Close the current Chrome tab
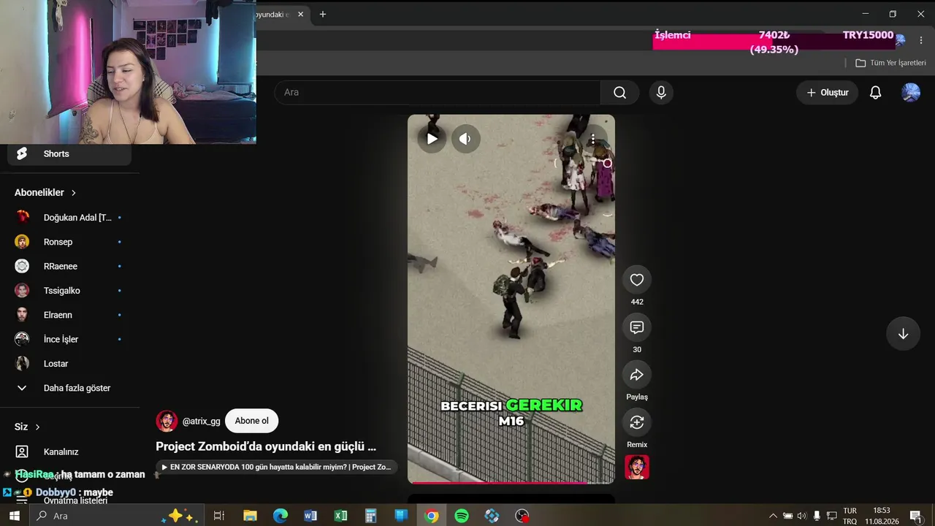Viewport: 935px width, 526px height. click(x=300, y=14)
